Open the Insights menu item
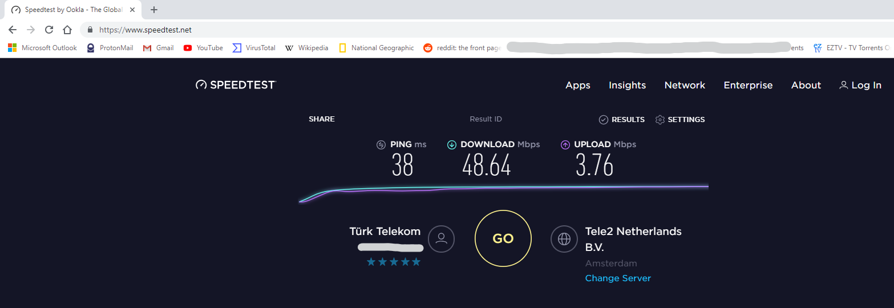Screen dimensions: 894x308 click(x=627, y=85)
